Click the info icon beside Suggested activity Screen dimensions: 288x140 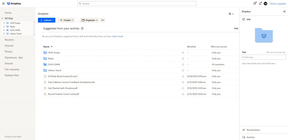(x=82, y=28)
